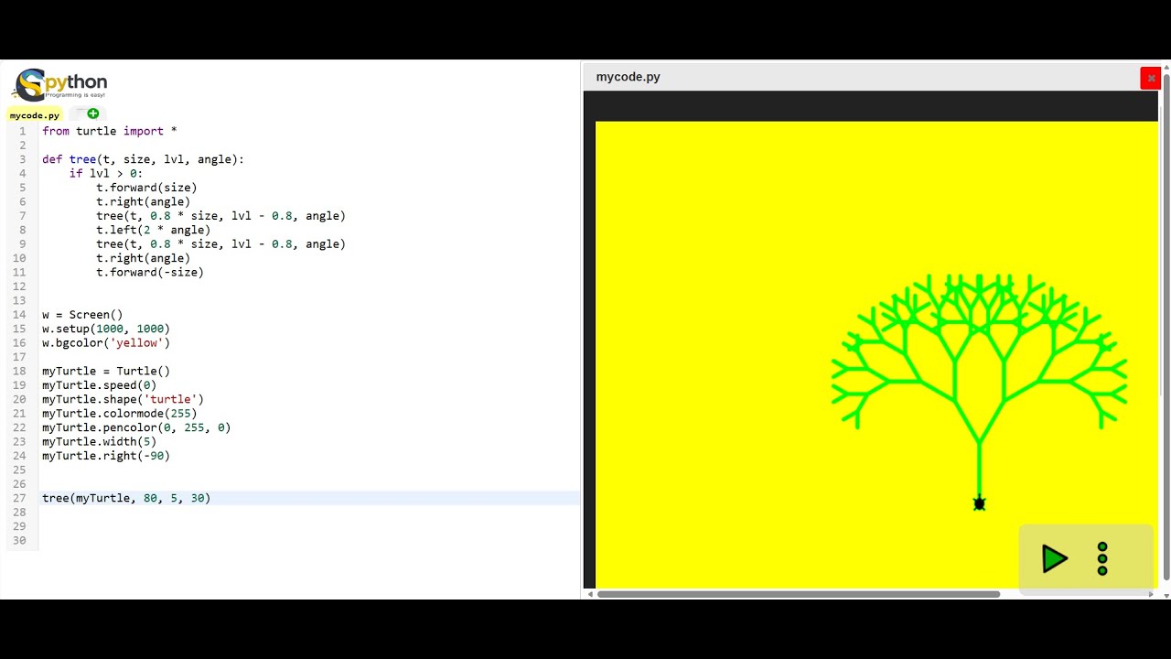Click the 'myTurtle.width(5)' line

99,441
